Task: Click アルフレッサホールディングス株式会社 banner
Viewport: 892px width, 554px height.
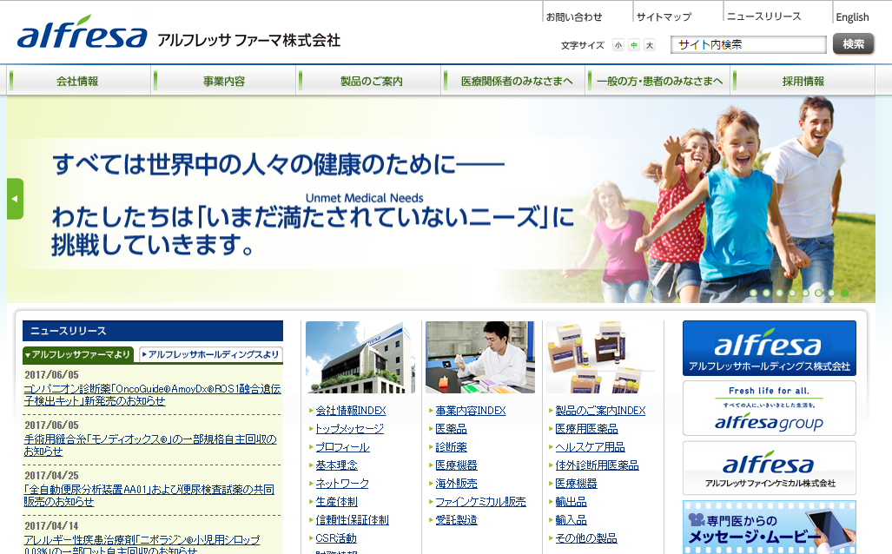Action: coord(770,348)
